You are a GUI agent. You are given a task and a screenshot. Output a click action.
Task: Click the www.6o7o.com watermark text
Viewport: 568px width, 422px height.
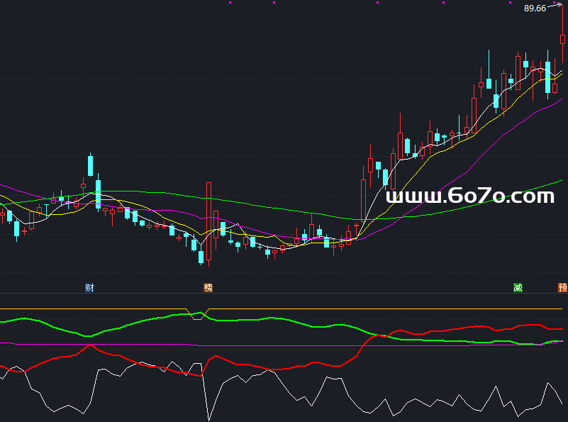pos(469,196)
